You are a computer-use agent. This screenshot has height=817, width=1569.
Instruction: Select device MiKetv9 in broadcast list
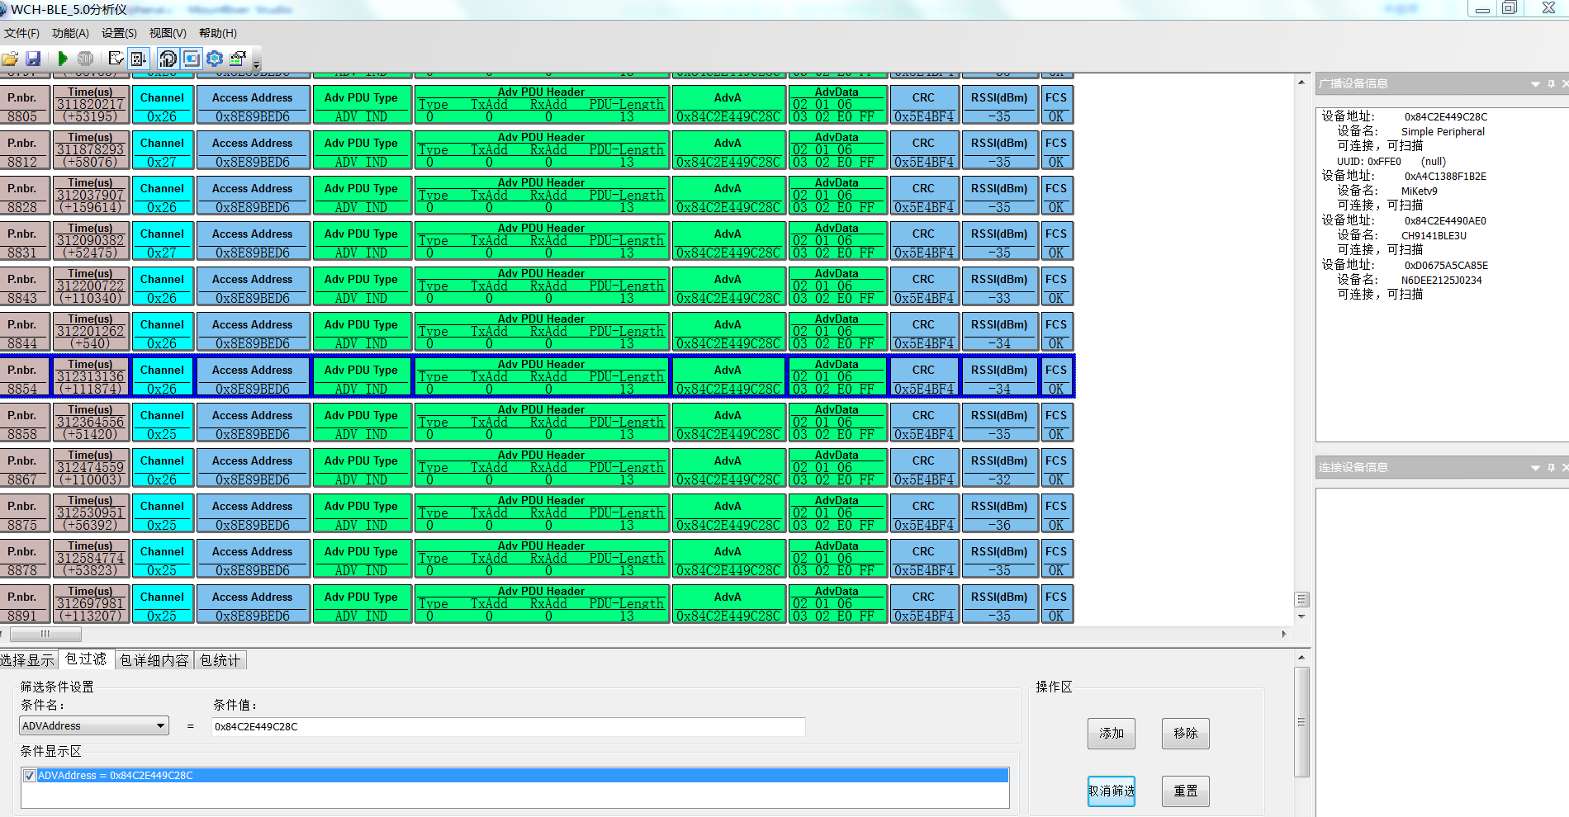(1420, 191)
